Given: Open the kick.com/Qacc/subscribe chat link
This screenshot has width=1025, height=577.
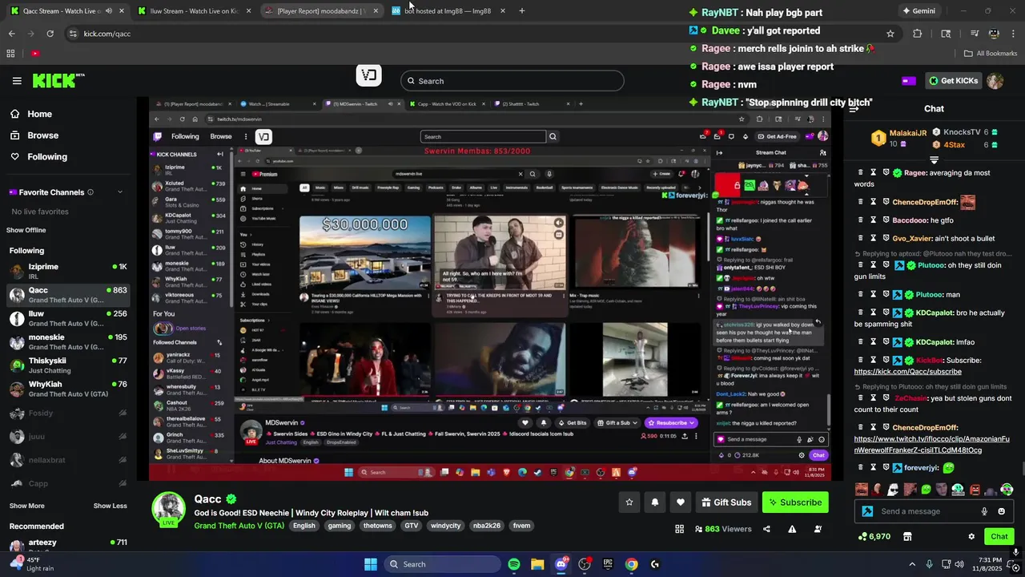Looking at the screenshot, I should coord(907,372).
